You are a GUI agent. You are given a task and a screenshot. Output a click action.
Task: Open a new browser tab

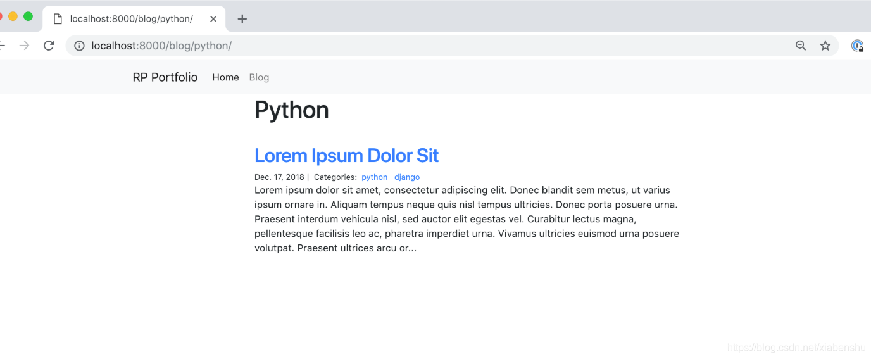tap(242, 19)
